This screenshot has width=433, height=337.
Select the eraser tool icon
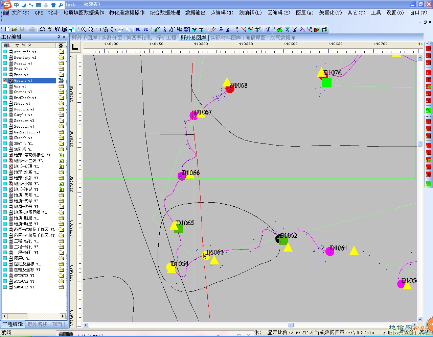pyautogui.click(x=121, y=29)
